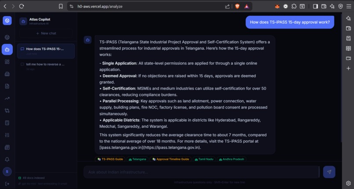Open Wallet in the right side panel
The width and height of the screenshot is (354, 189).
348,29
